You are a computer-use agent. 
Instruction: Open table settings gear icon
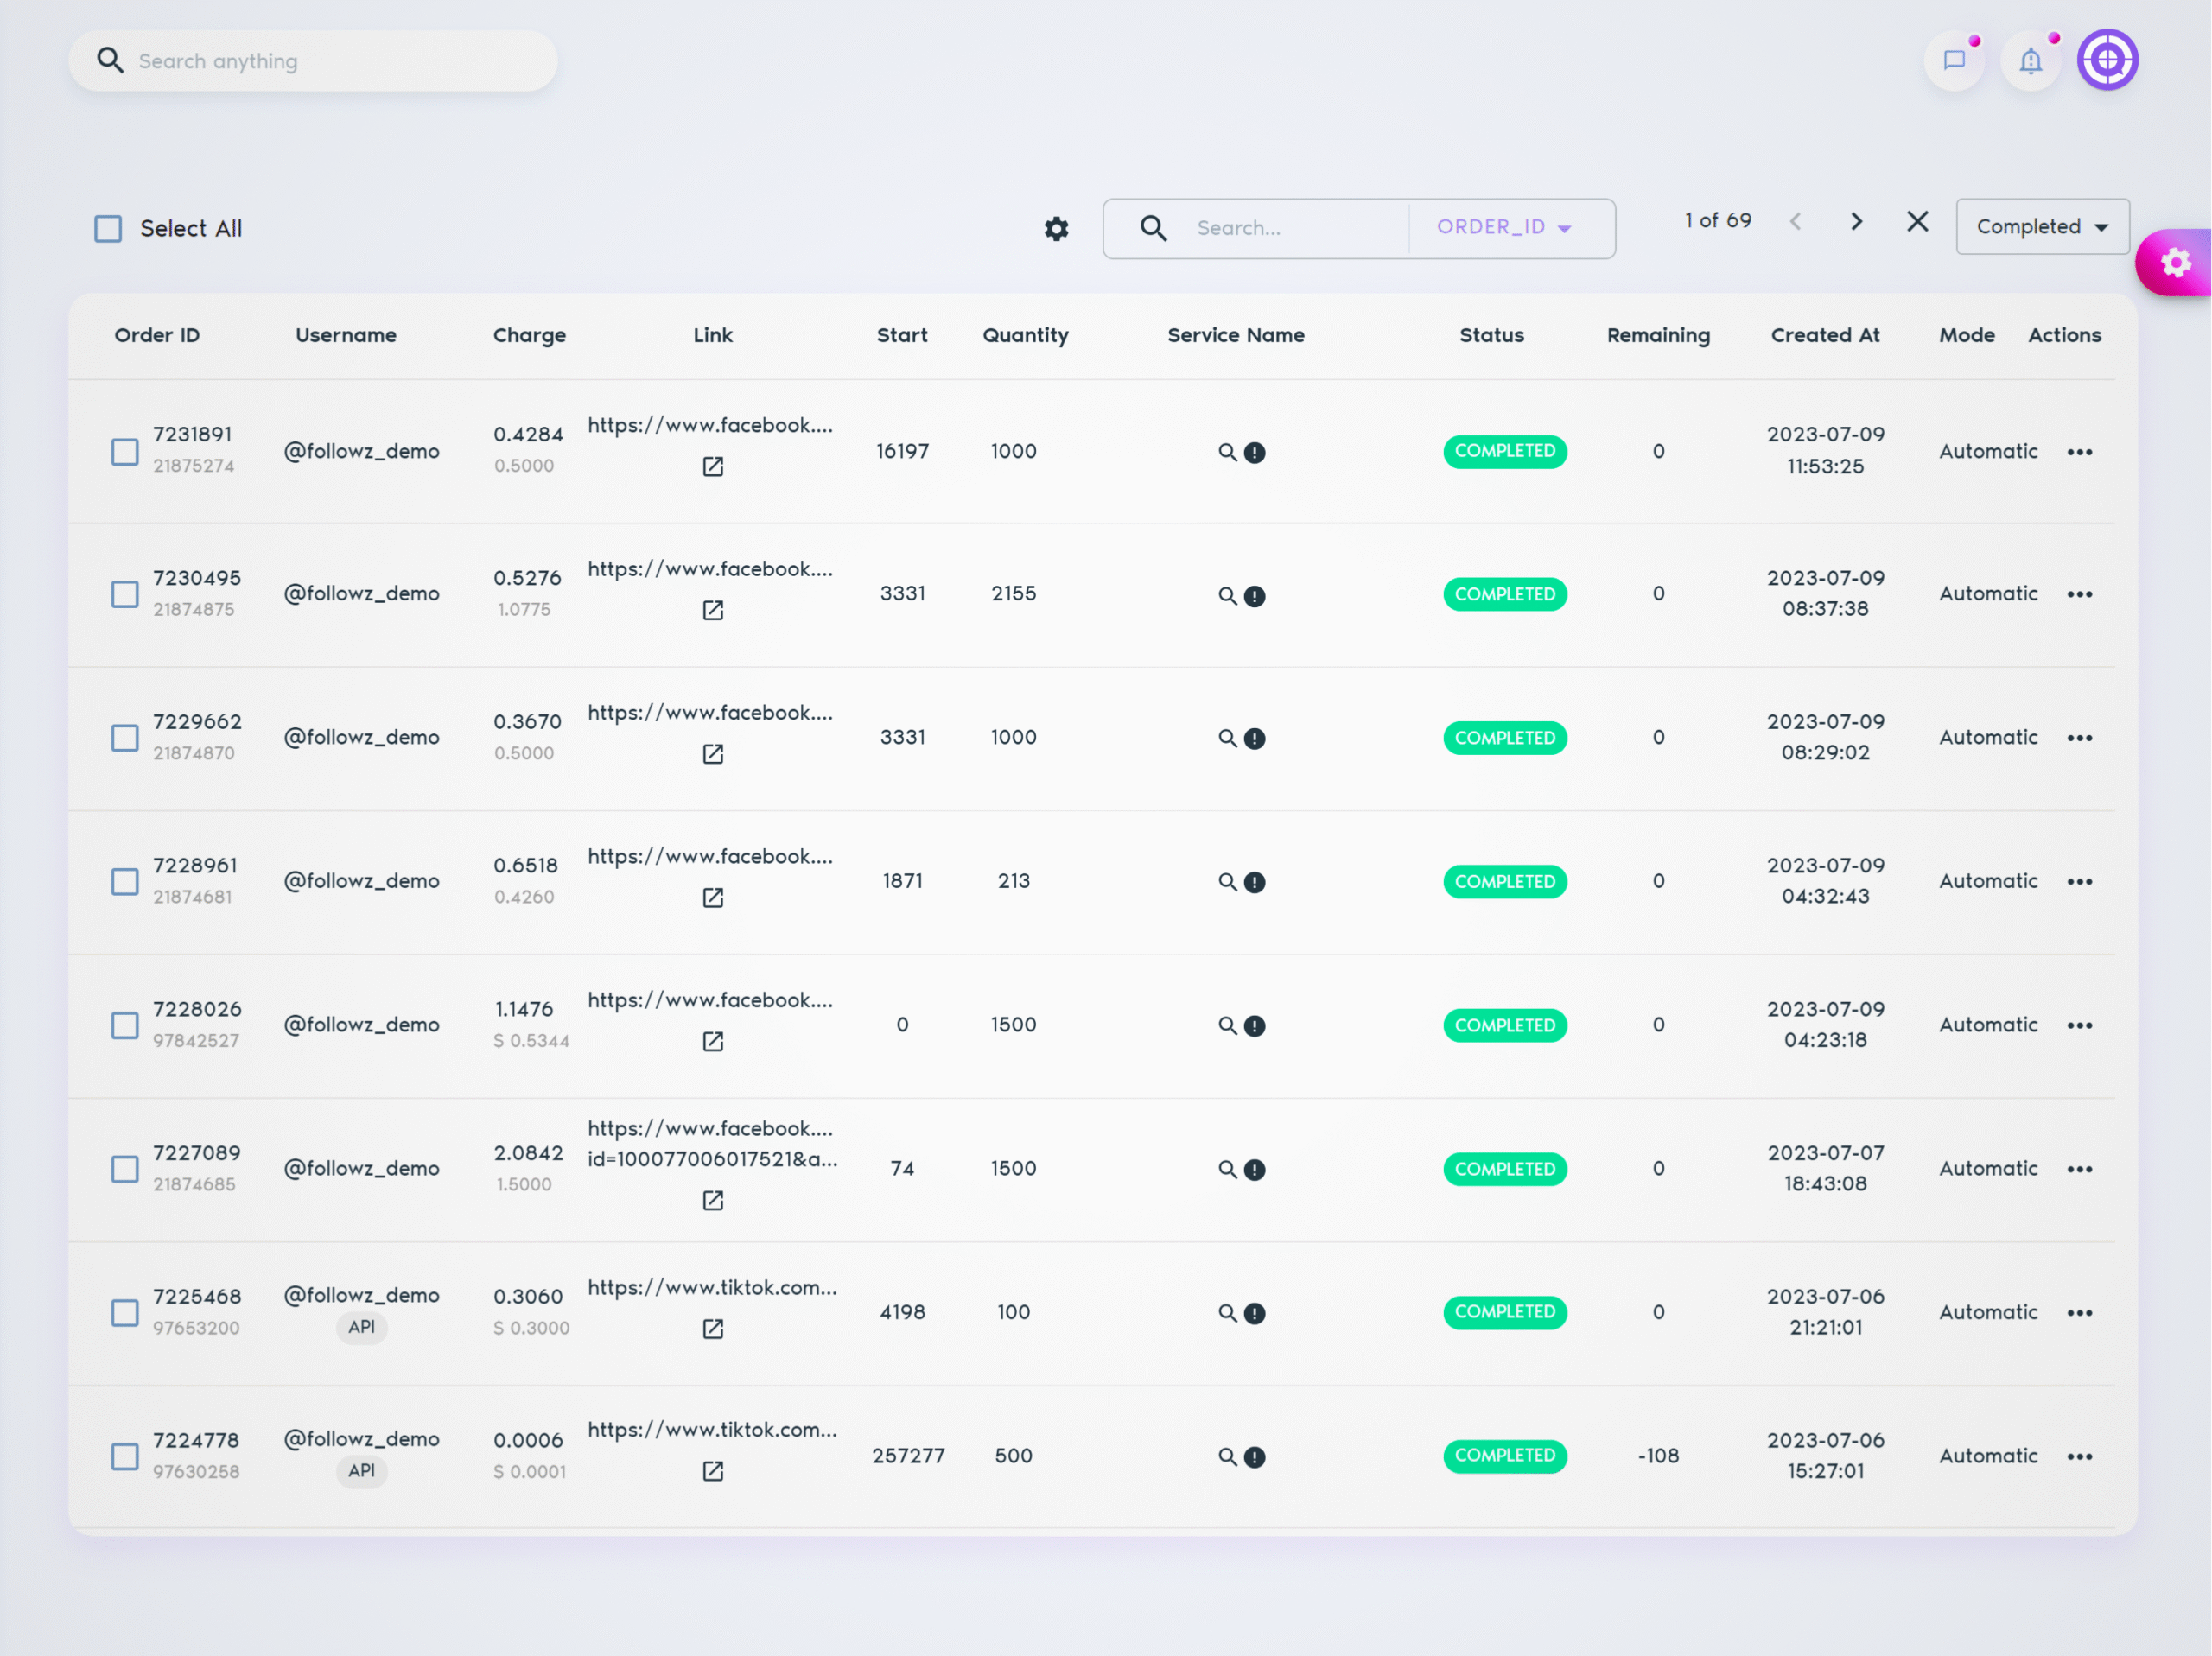coord(1056,229)
